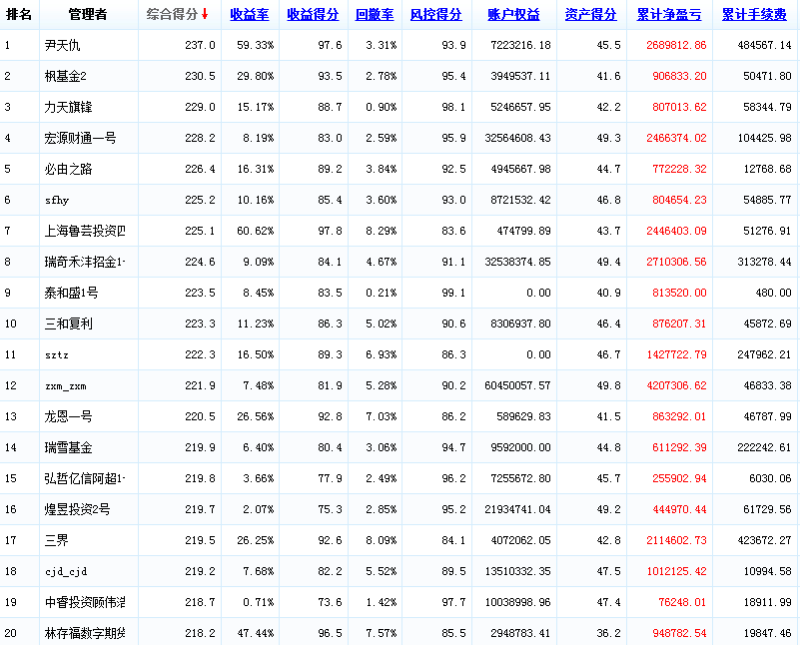Sort table by 账户权益 column
The height and width of the screenshot is (645, 800).
click(513, 15)
